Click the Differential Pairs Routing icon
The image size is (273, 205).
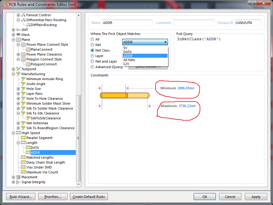click(x=23, y=20)
